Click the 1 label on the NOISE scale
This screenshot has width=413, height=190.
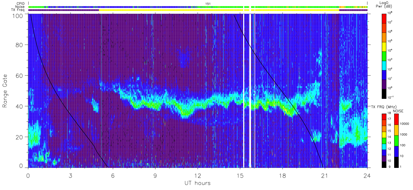[x=401, y=167]
